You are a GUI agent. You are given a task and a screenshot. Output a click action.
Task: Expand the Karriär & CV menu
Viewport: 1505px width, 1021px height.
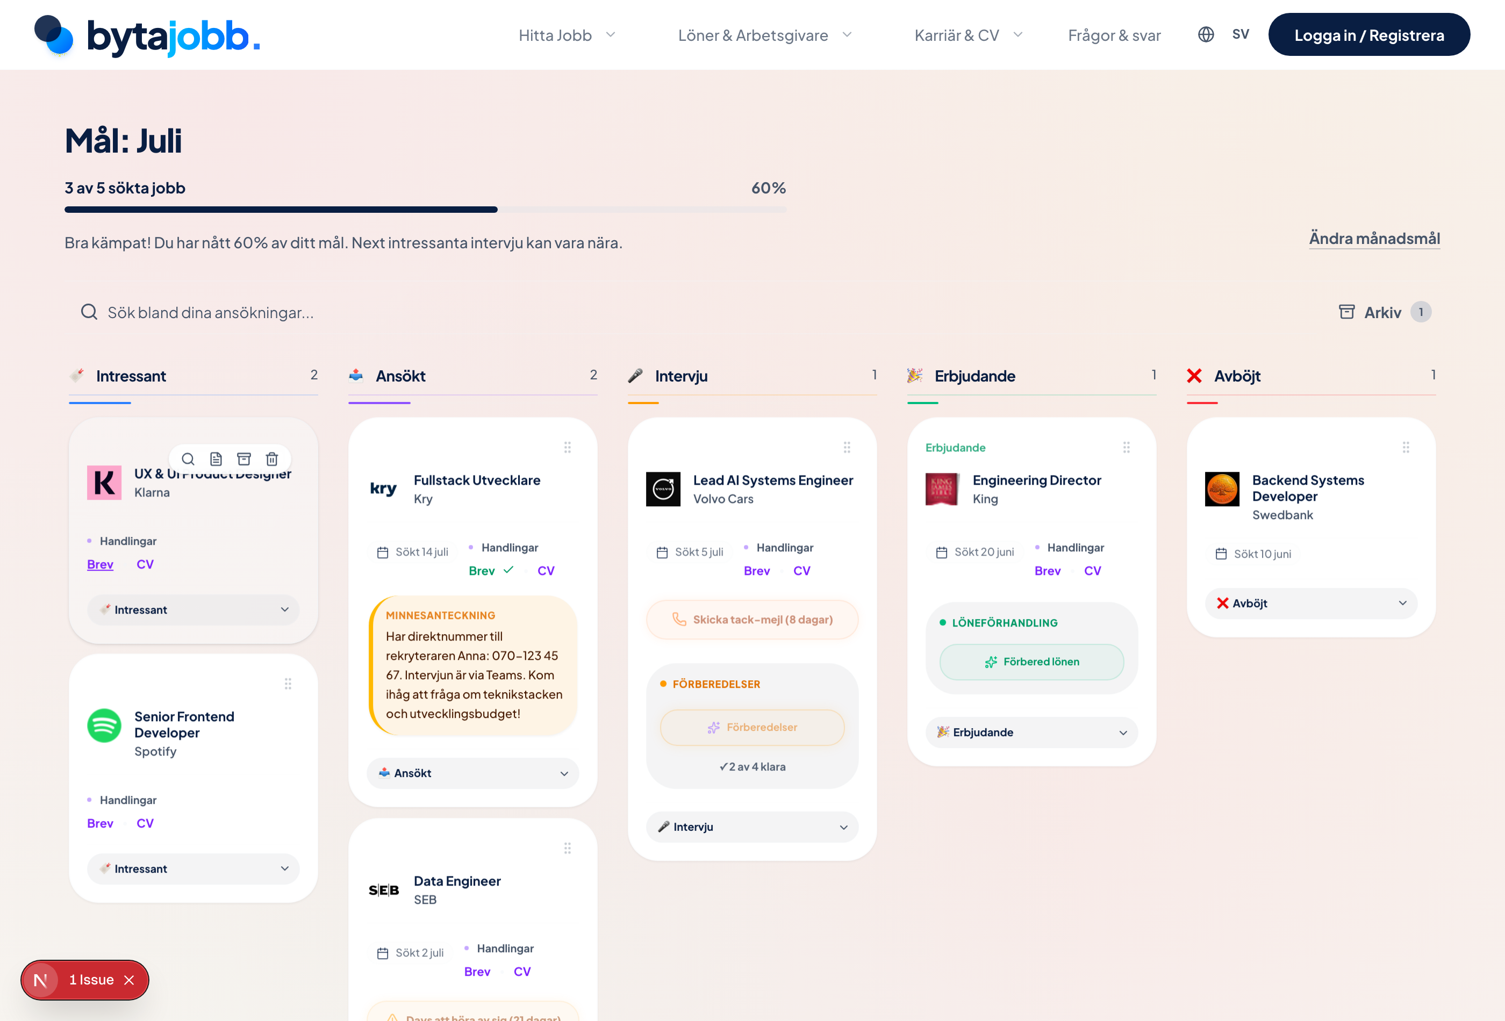coord(969,35)
